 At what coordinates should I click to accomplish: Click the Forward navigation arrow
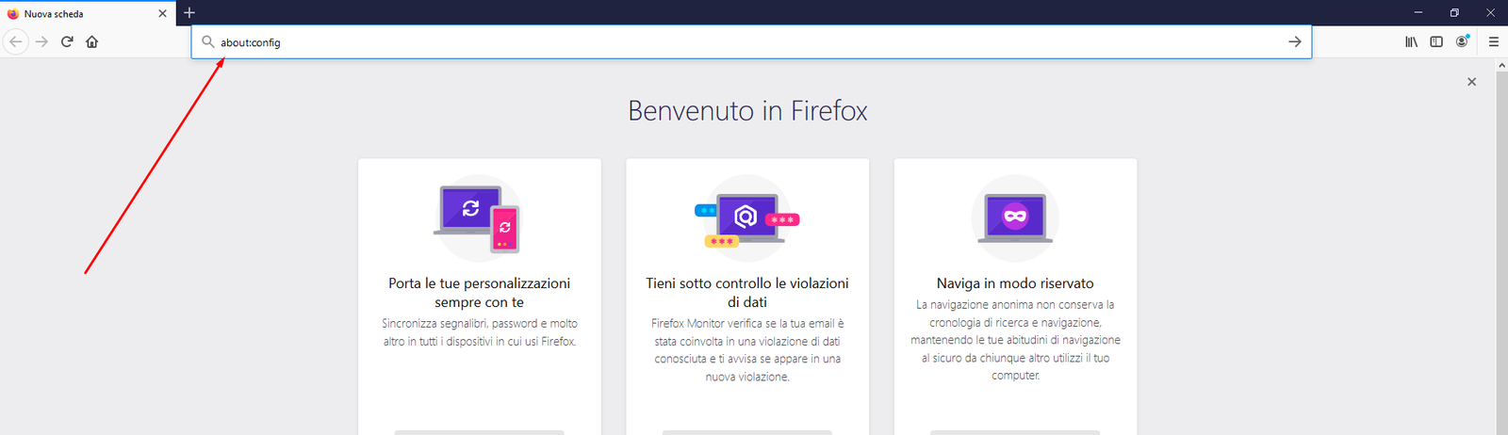[41, 41]
